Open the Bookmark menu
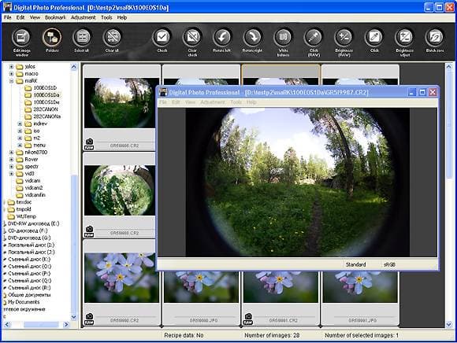The image size is (457, 343). tap(55, 17)
